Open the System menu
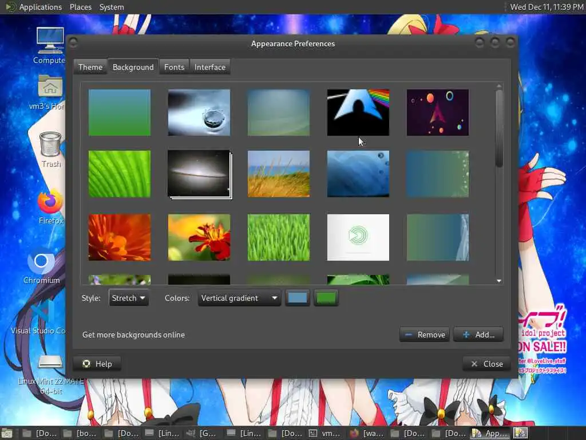Viewport: 586px width, 440px height. coord(112,7)
